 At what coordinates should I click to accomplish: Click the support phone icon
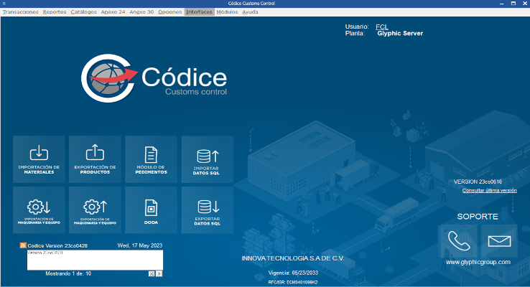(x=459, y=241)
